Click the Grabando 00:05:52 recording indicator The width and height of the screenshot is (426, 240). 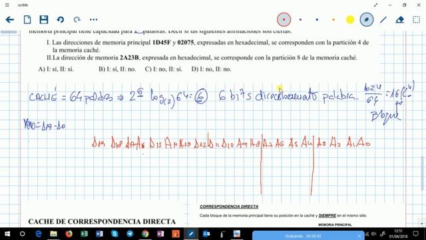point(304,236)
